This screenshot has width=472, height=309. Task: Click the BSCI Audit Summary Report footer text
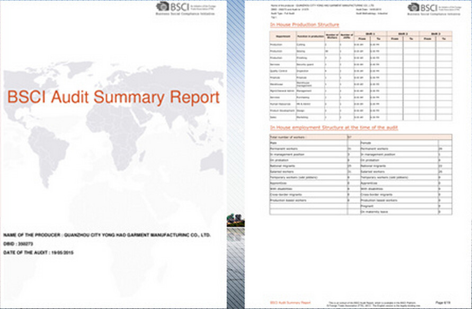click(286, 303)
